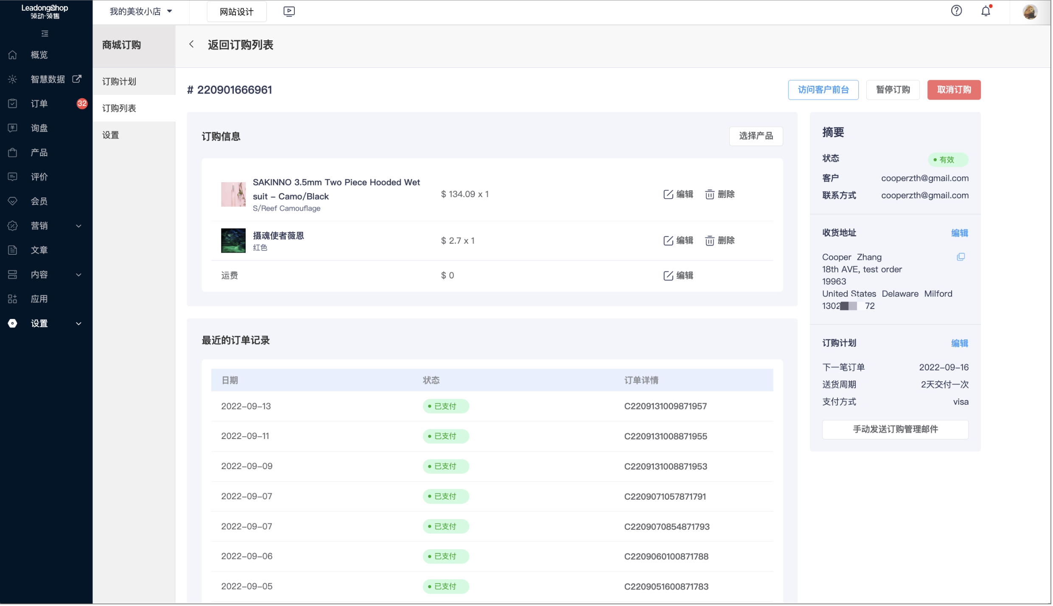Viewport: 1053px width, 606px height.
Task: Collapse the sidebar using the menu fold icon
Action: coord(45,33)
